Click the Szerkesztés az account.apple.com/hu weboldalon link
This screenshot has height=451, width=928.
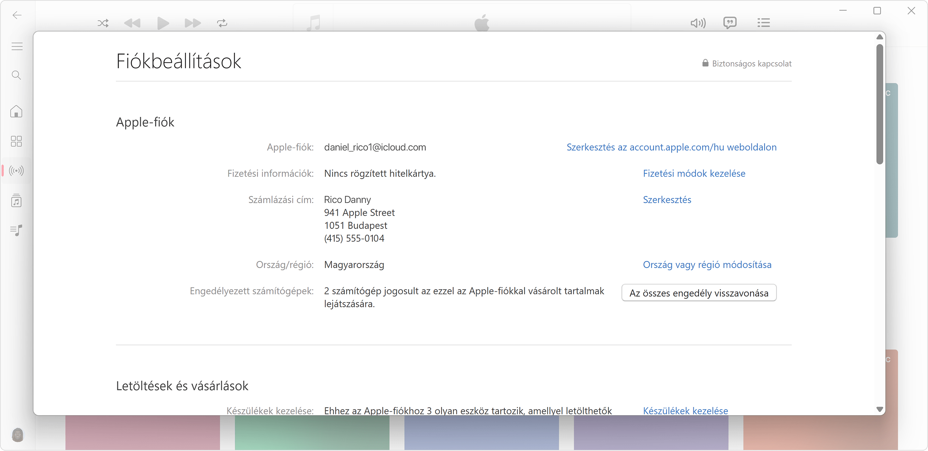tap(672, 147)
